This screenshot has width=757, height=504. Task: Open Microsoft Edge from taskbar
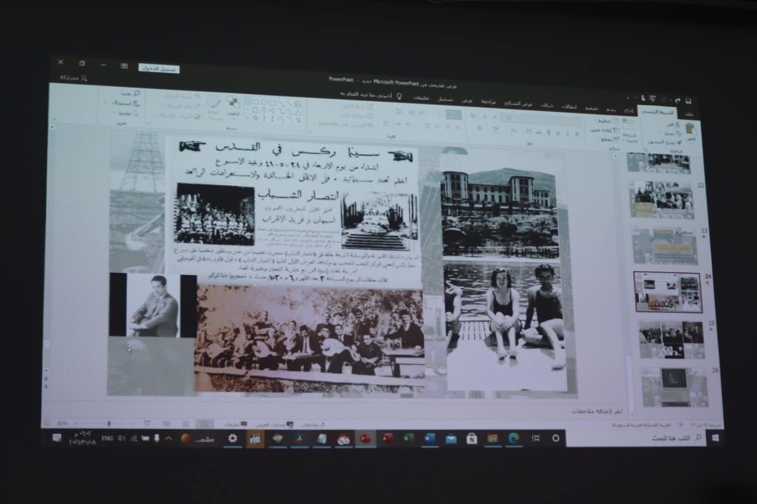pos(514,439)
